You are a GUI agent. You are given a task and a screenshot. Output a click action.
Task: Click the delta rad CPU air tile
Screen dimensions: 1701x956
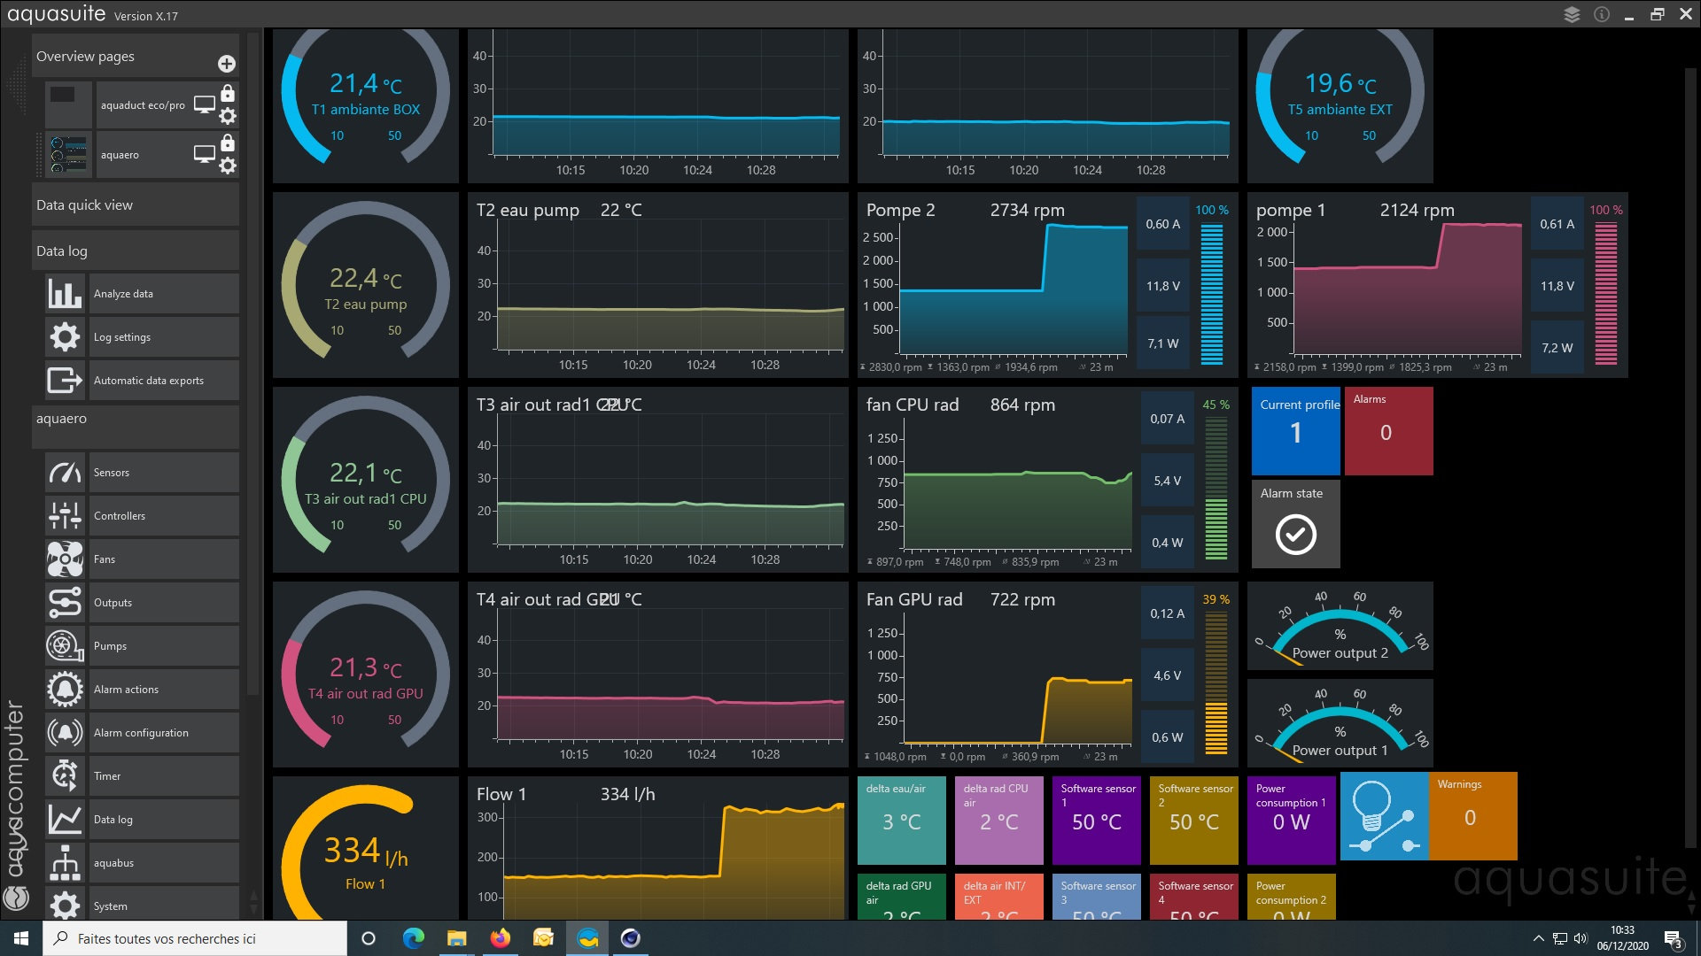[998, 821]
